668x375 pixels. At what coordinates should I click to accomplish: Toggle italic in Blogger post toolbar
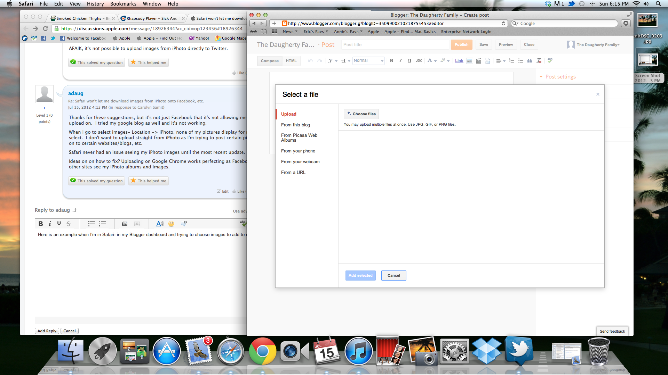(x=400, y=61)
